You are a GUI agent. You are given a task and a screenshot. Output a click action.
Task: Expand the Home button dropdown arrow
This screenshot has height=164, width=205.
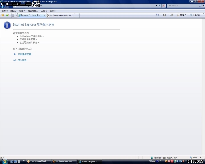click(161, 15)
